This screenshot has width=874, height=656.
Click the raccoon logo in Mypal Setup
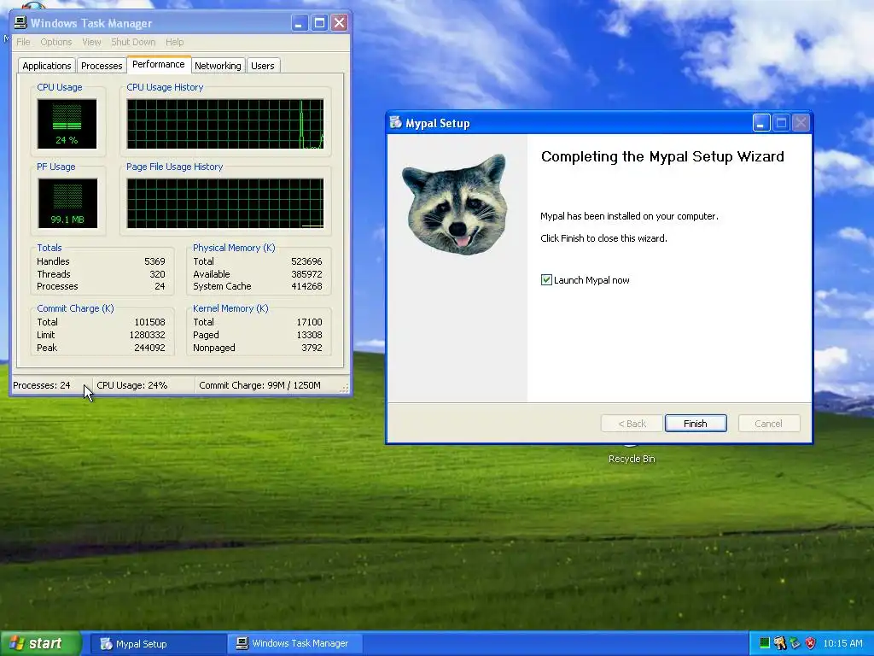456,204
